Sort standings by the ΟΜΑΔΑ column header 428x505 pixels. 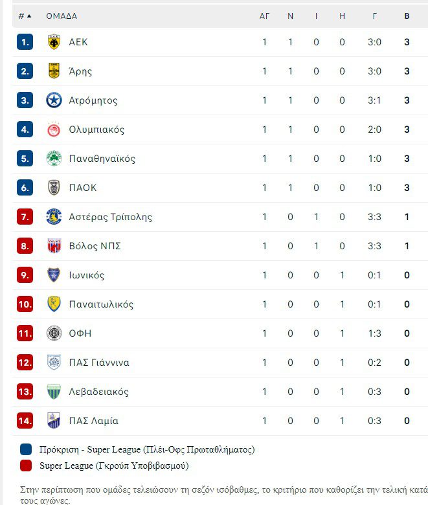pos(62,16)
